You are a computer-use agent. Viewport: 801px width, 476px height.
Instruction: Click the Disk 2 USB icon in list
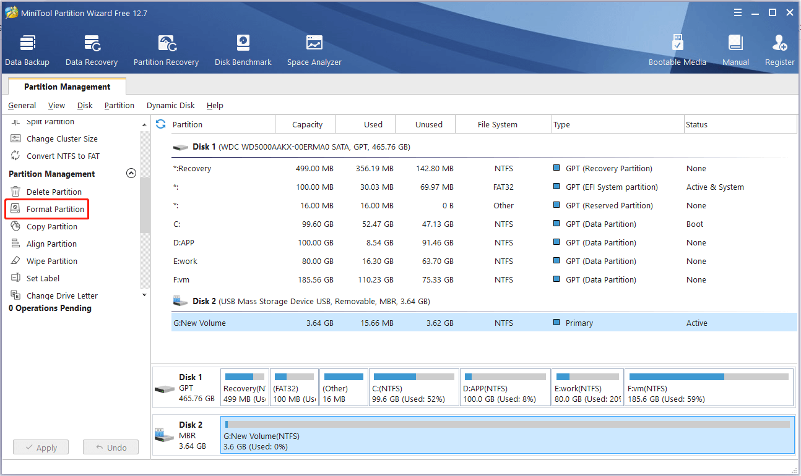[181, 301]
